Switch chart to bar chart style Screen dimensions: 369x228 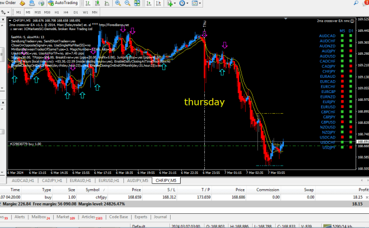point(88,3)
